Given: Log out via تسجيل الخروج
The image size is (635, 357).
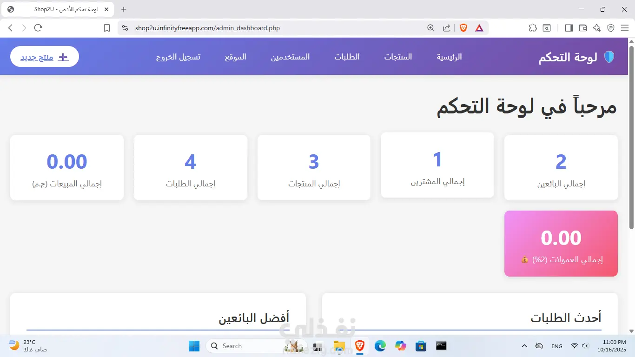Looking at the screenshot, I should click(178, 57).
